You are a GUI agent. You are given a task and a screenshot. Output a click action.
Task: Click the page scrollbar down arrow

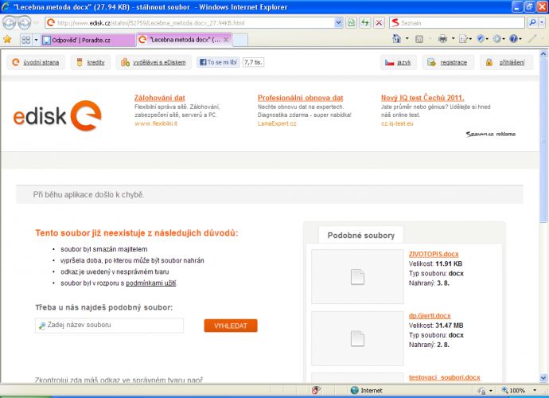pyautogui.click(x=543, y=377)
